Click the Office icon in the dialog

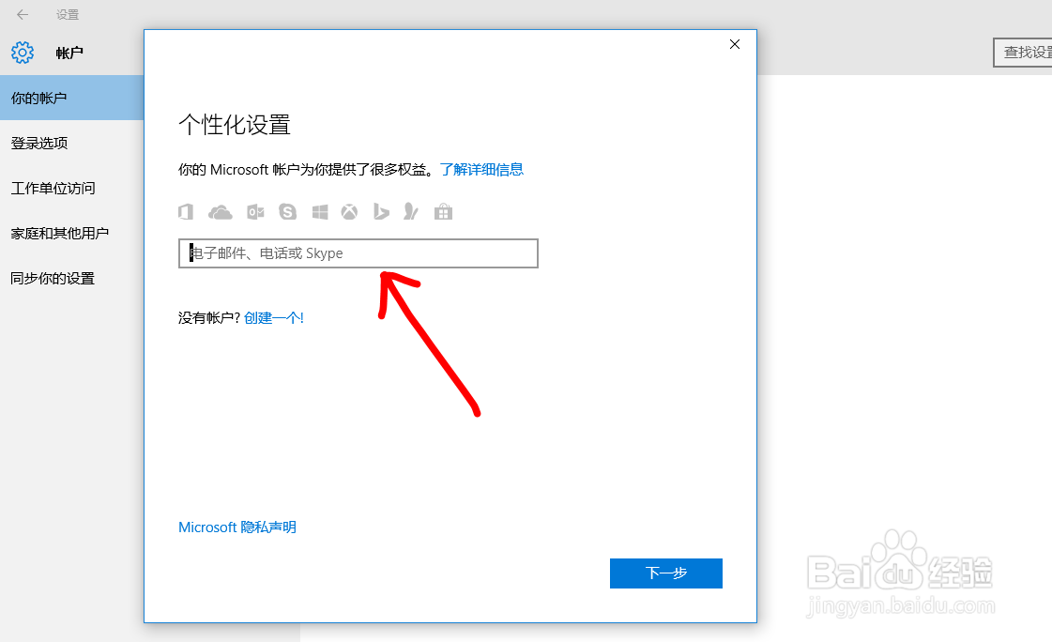tap(186, 212)
